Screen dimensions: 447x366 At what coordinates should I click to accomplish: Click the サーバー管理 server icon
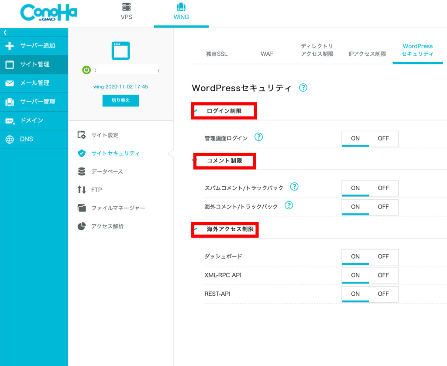(10, 102)
